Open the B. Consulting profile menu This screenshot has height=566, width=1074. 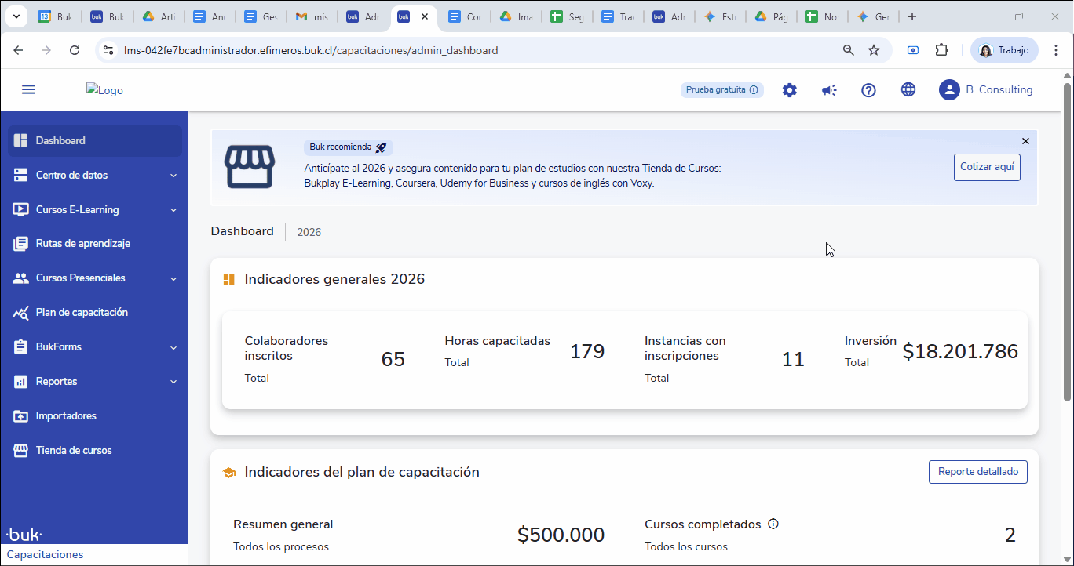tap(986, 89)
